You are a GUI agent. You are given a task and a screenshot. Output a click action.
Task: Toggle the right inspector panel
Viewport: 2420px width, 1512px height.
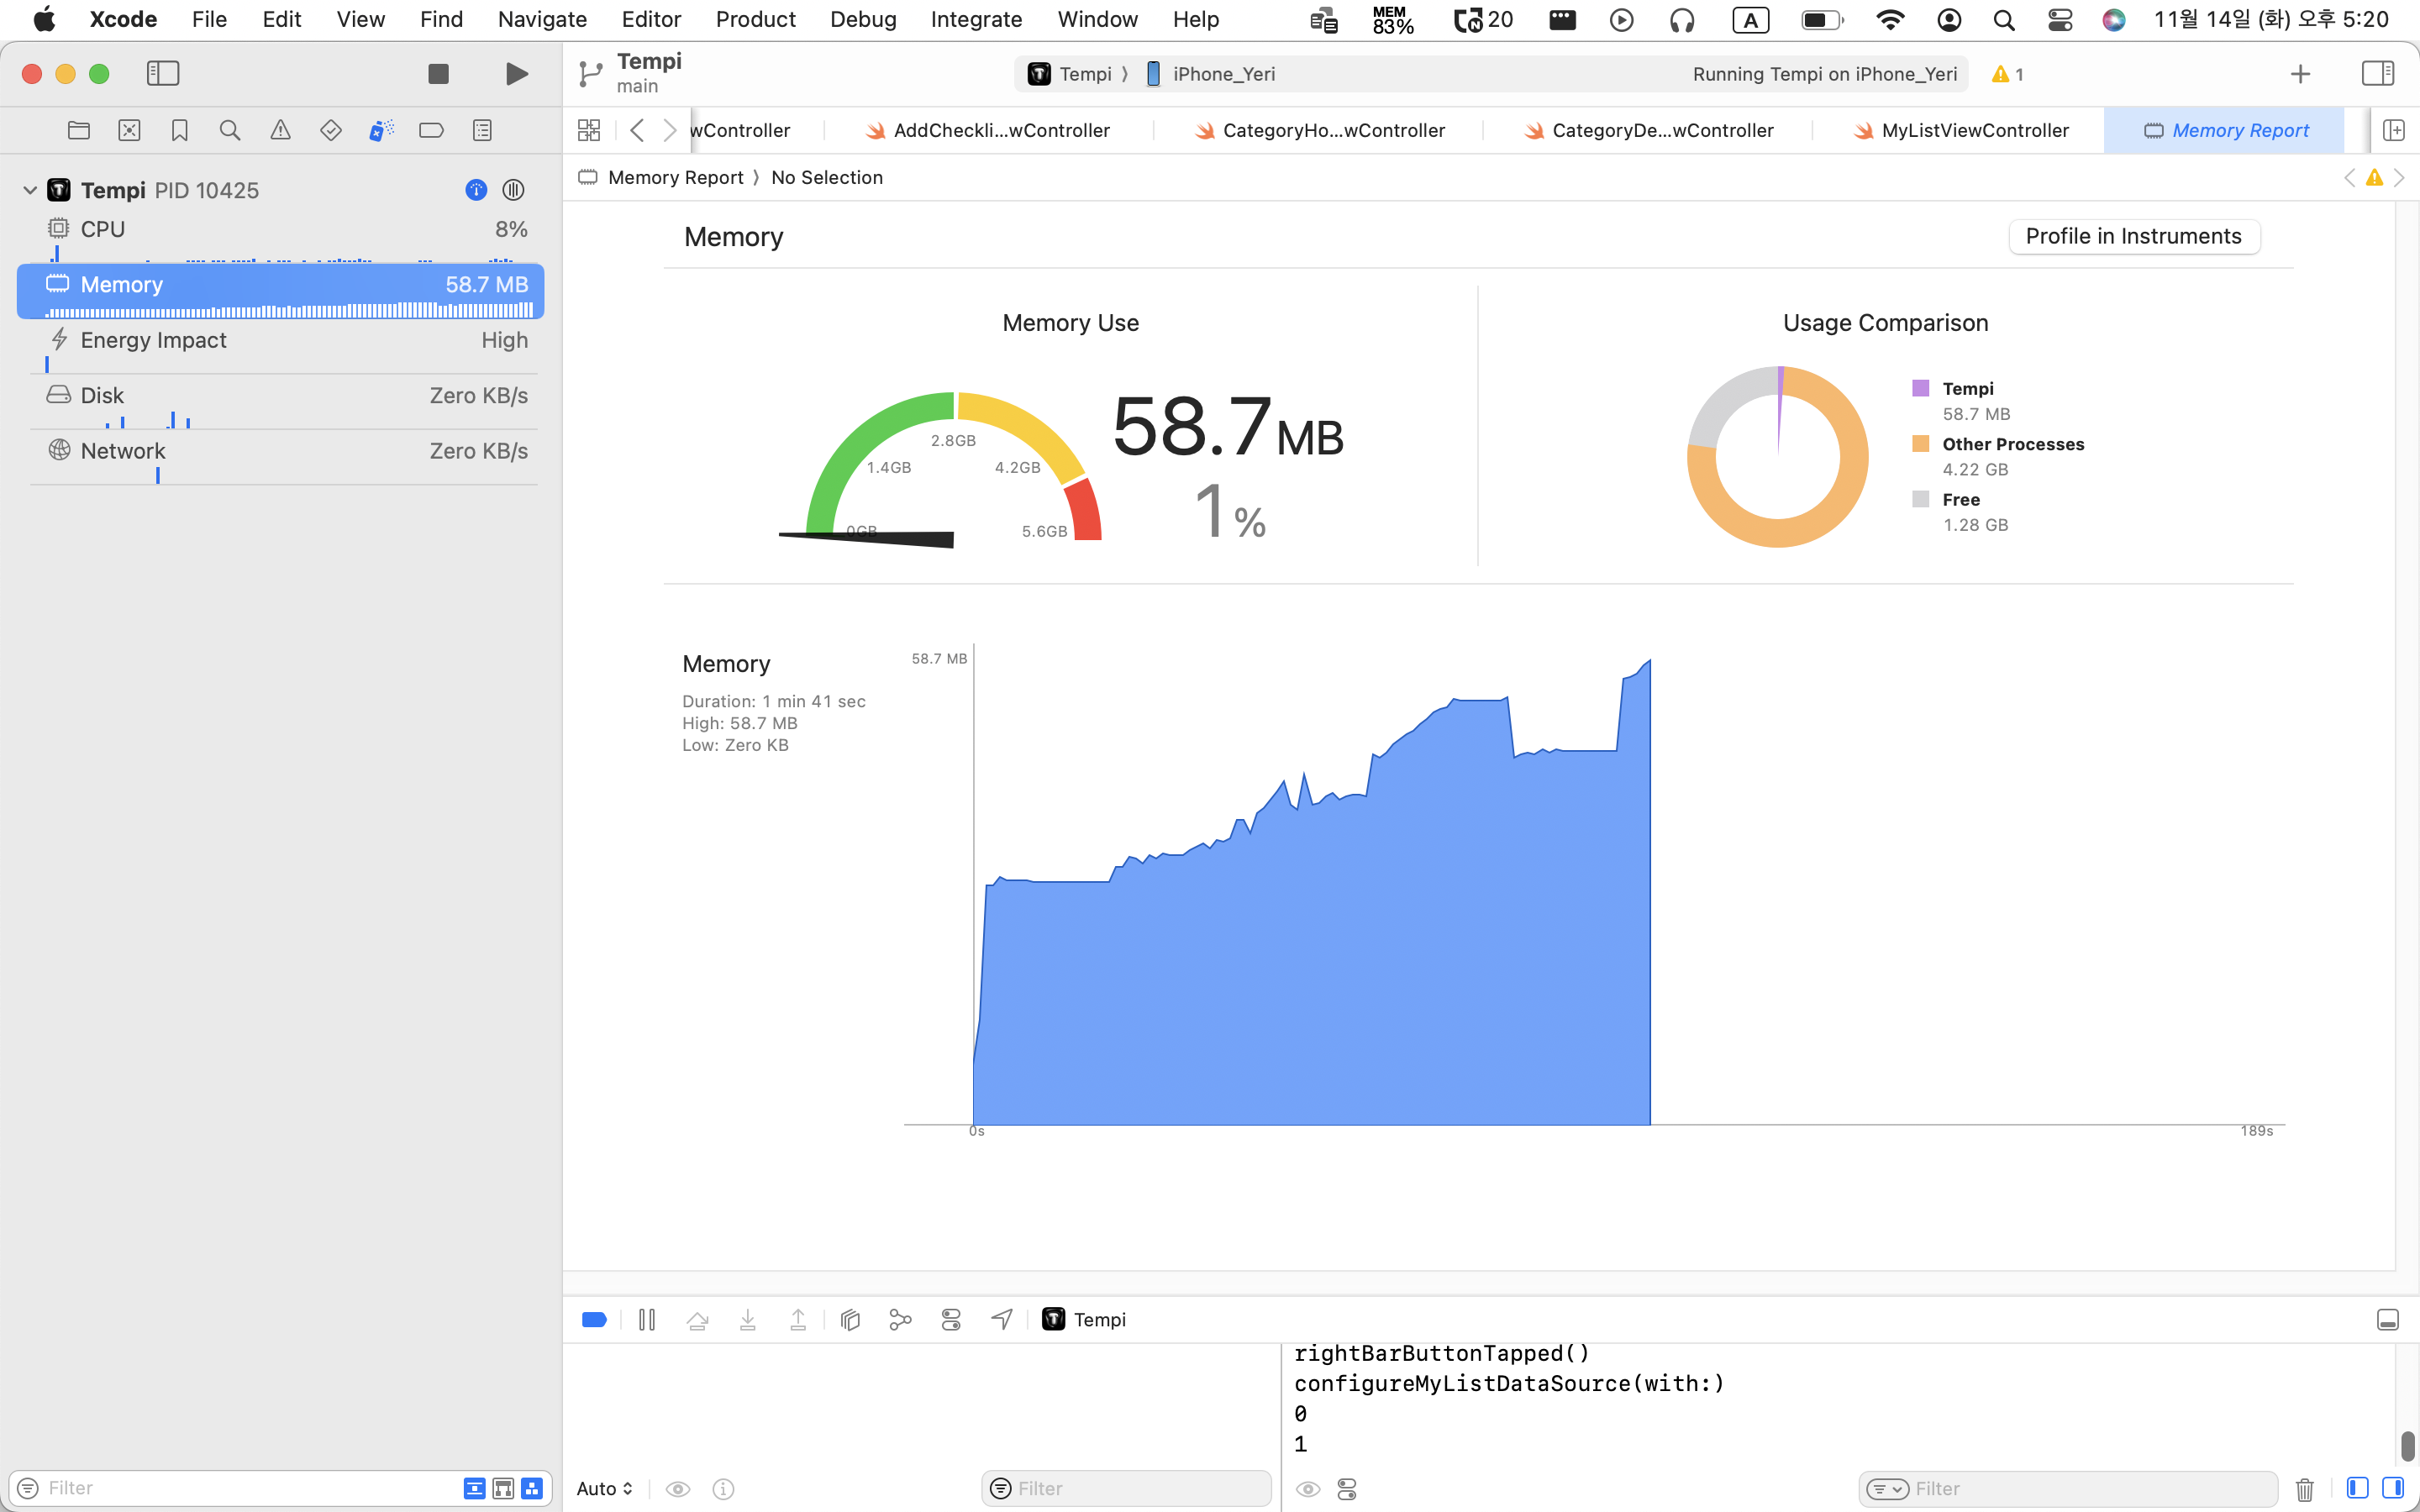(x=2377, y=74)
